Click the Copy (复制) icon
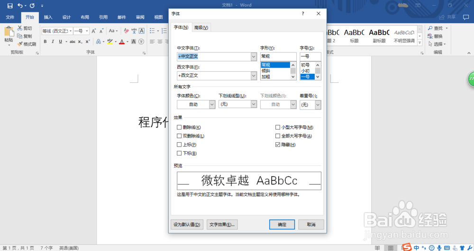Screen dimensions: 474x251 (19, 36)
